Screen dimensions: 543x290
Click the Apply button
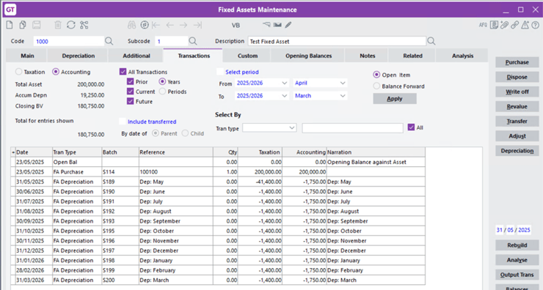click(x=395, y=99)
